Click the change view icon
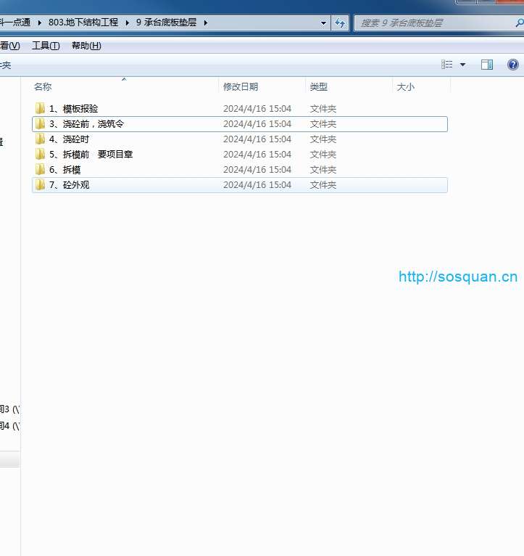524x556 pixels. click(x=447, y=65)
